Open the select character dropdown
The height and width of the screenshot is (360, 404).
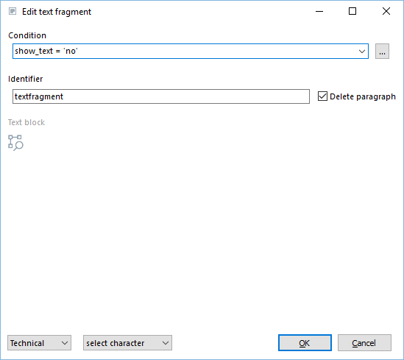[x=127, y=343]
